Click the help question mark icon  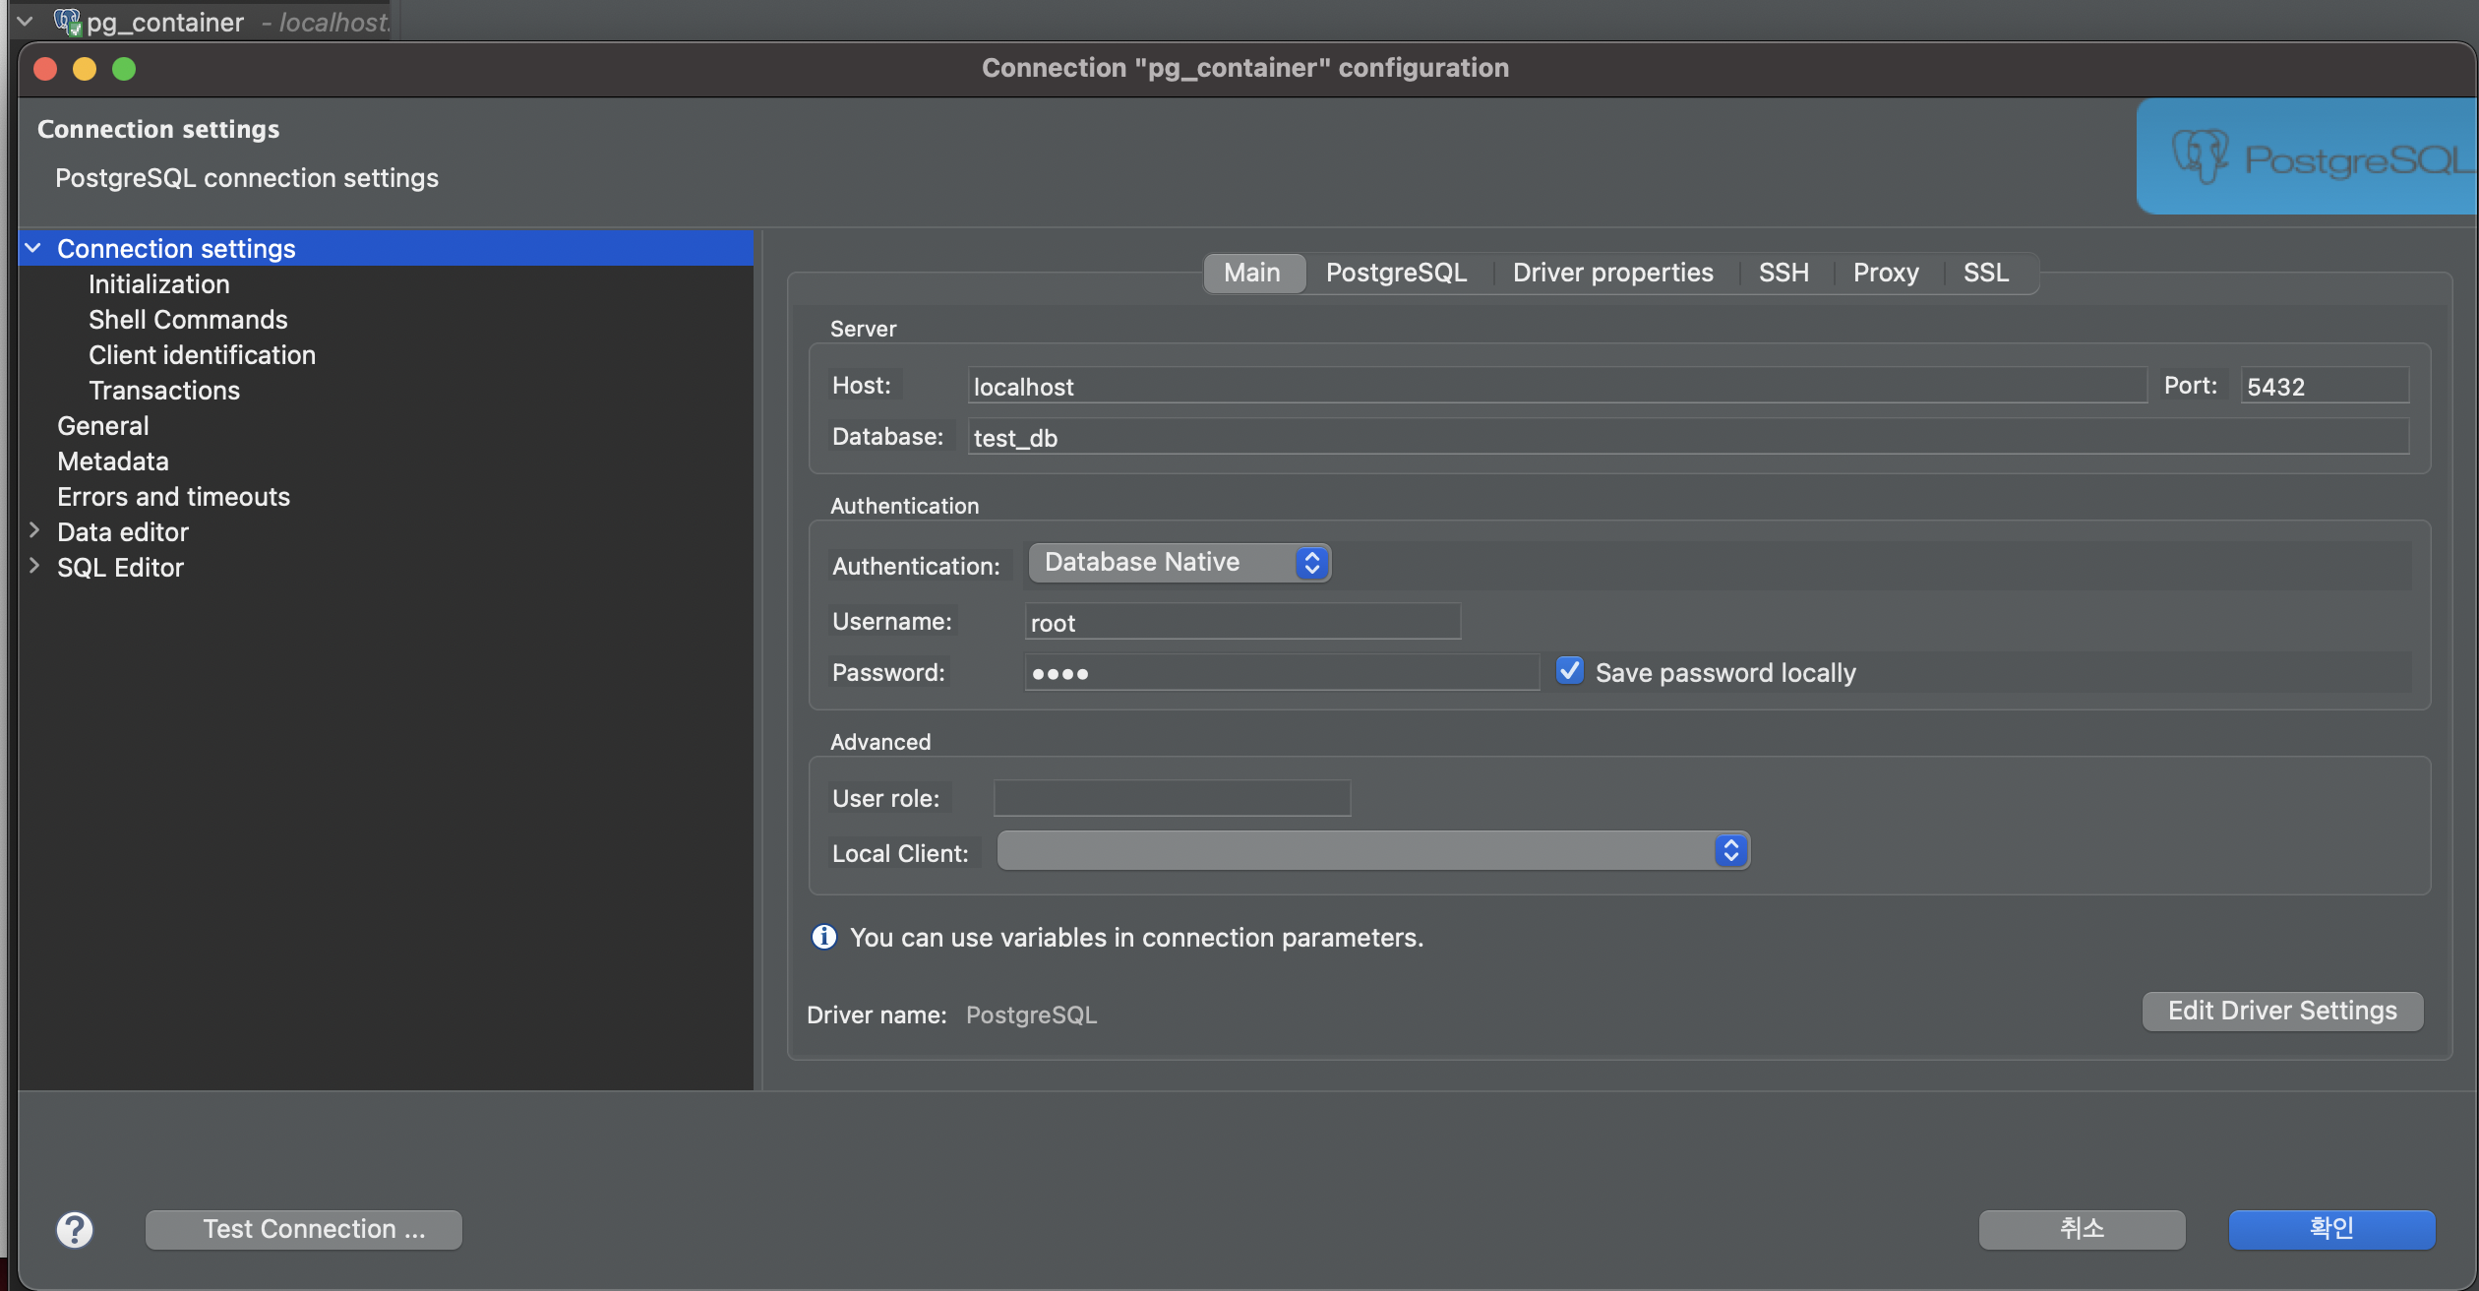click(75, 1229)
